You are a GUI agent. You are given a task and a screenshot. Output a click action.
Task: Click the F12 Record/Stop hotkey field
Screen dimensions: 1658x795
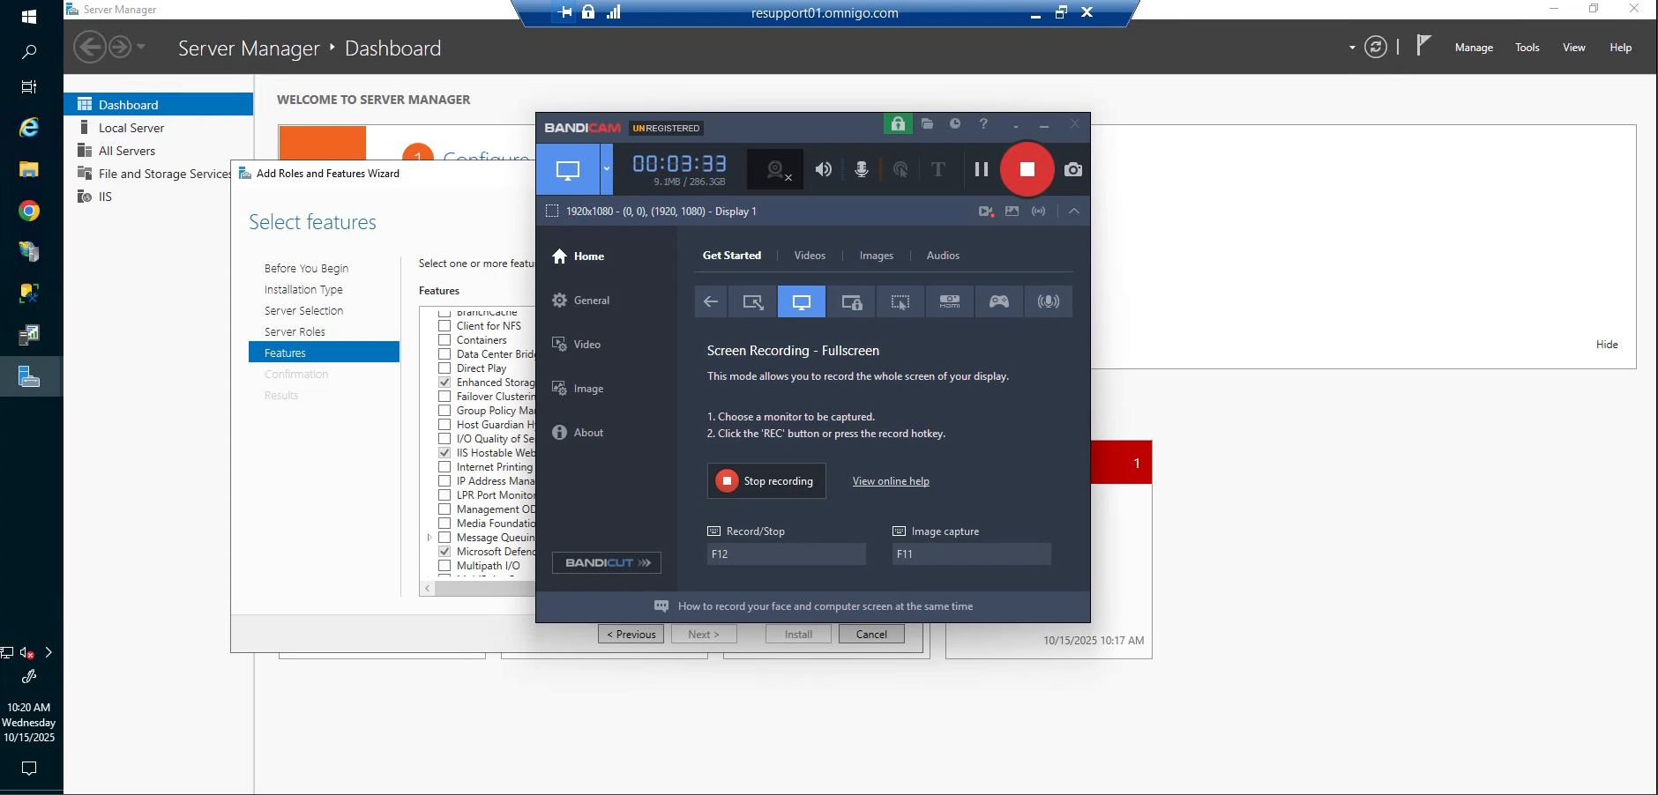(x=785, y=554)
